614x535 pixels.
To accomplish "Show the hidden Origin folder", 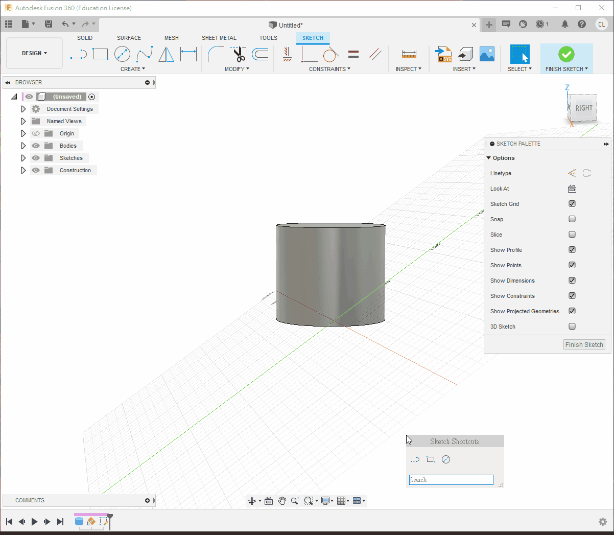I will point(36,133).
